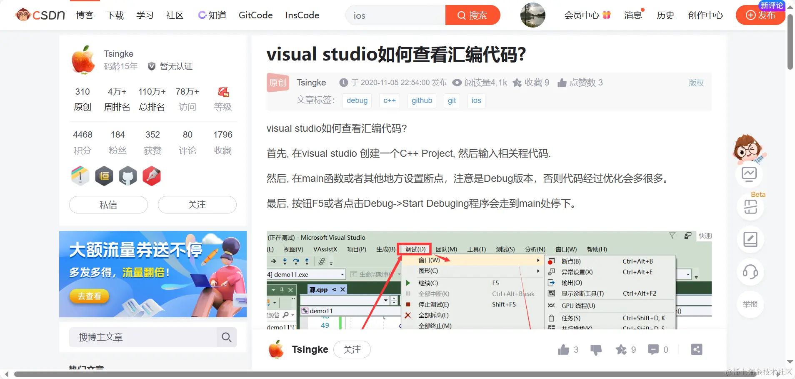
Task: Open the user avatar in header
Action: click(533, 15)
